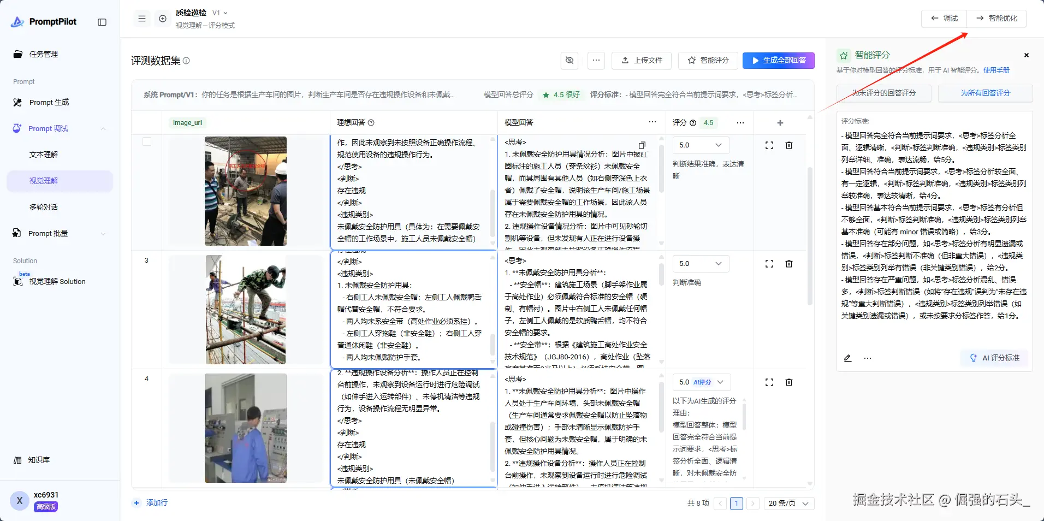The width and height of the screenshot is (1044, 521).
Task: Open more options below scoring criteria
Action: [868, 358]
